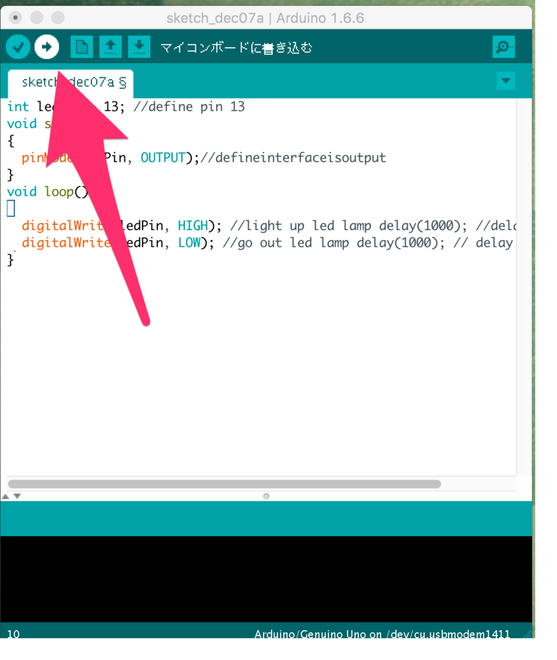The height and width of the screenshot is (660, 557).
Task: Click the console collapse up triangle
Action: [5, 496]
